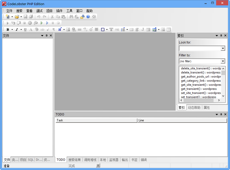Click the Look for input field
This screenshot has width=230, height=170.
click(x=200, y=48)
